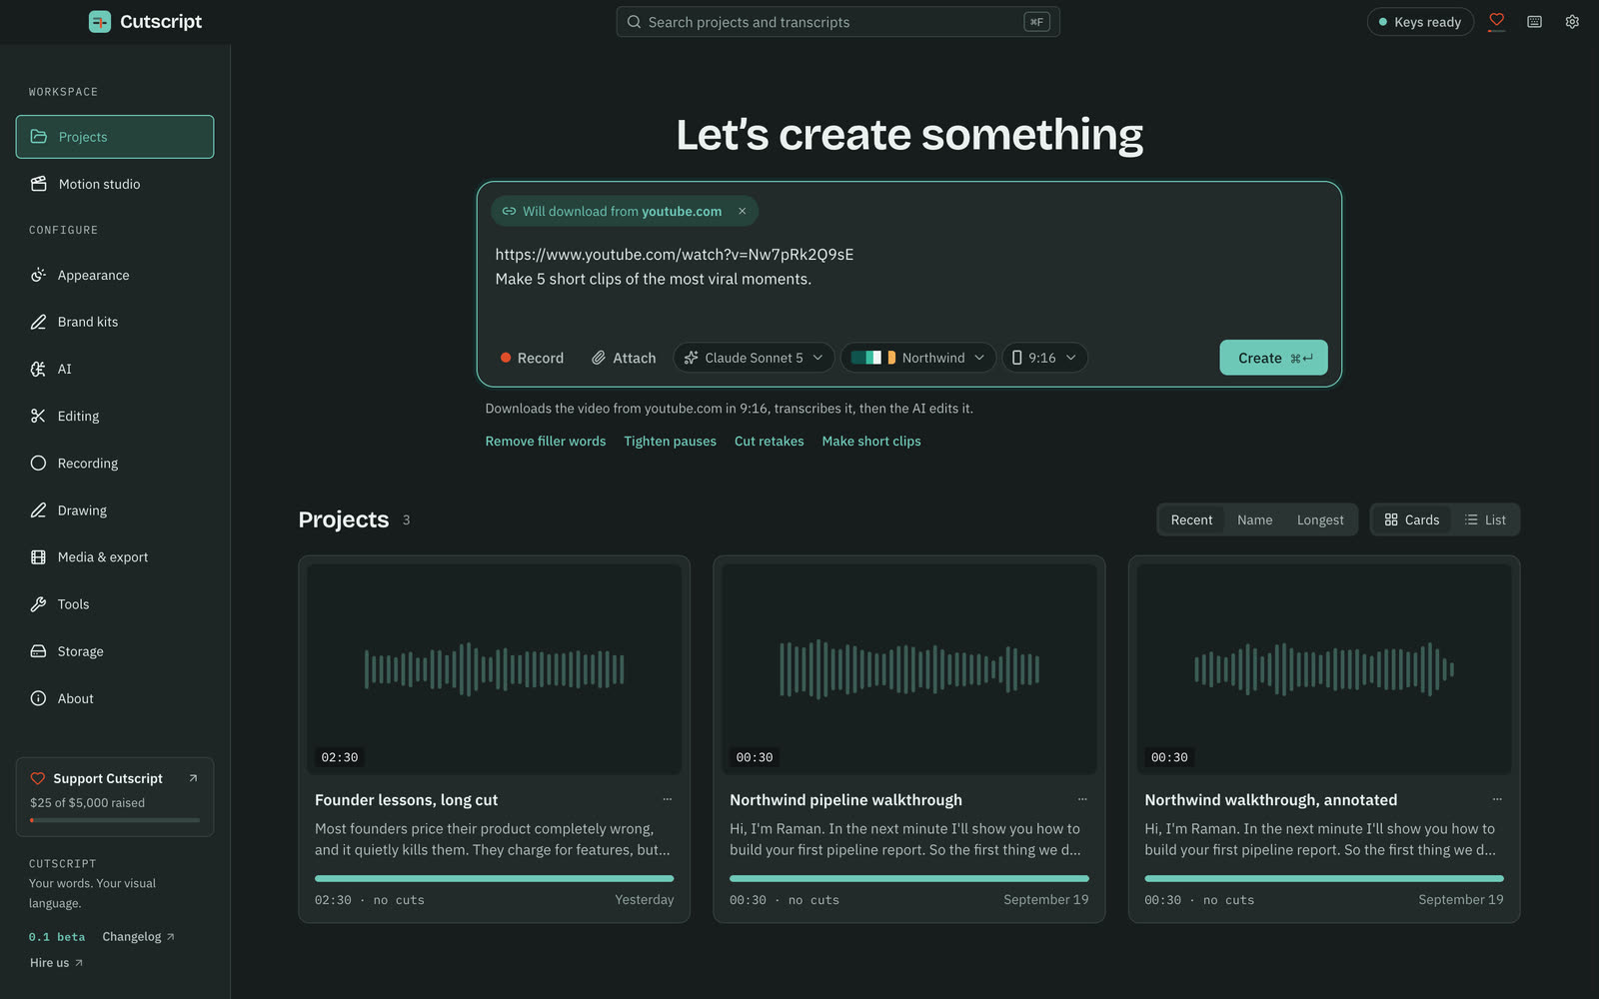
Task: Click the fundraising progress bar
Action: [x=115, y=820]
